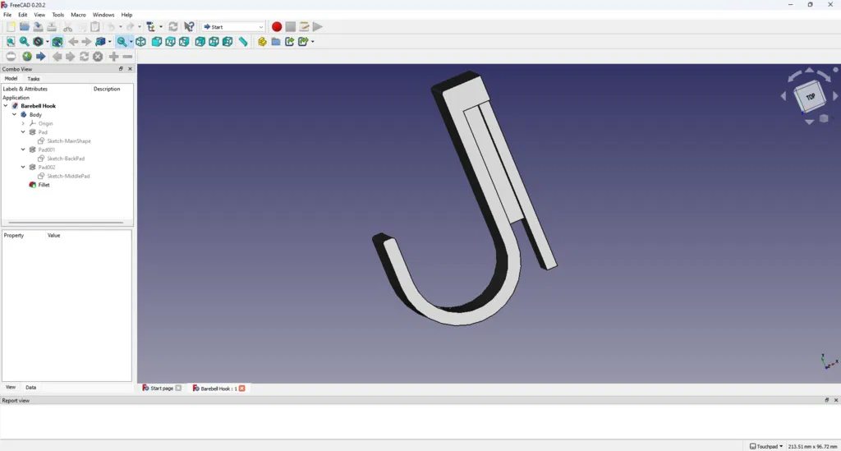Click the Refresh recompute icon
This screenshot has height=451, width=841.
tap(172, 27)
